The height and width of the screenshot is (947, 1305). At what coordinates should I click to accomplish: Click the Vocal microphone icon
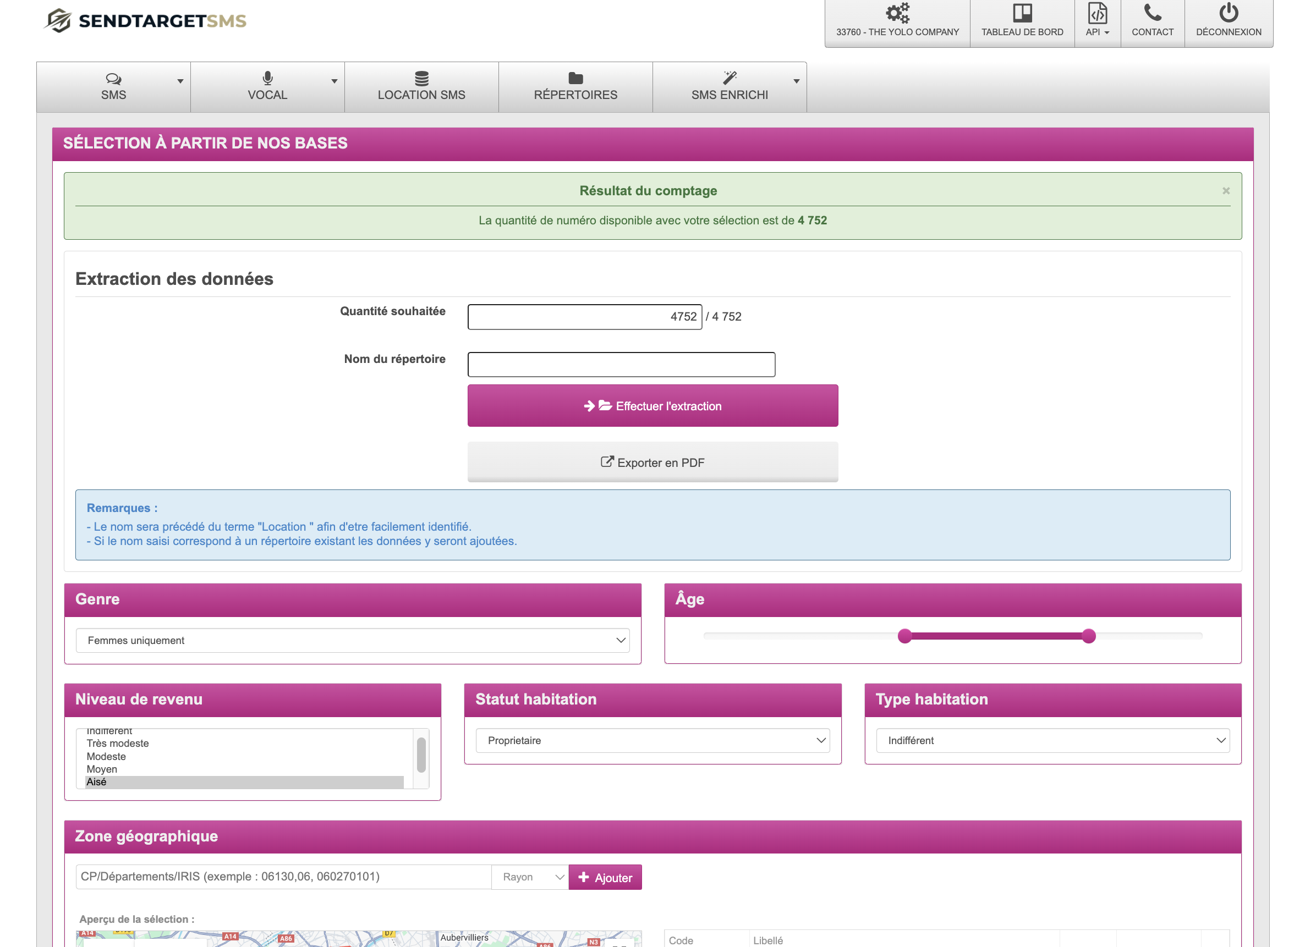pyautogui.click(x=267, y=78)
